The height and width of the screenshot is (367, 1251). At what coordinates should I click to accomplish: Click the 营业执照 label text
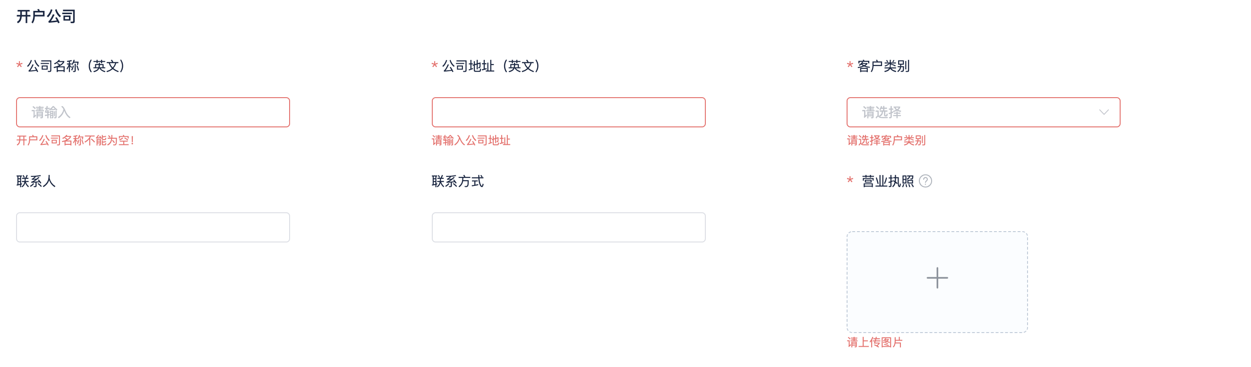click(887, 181)
